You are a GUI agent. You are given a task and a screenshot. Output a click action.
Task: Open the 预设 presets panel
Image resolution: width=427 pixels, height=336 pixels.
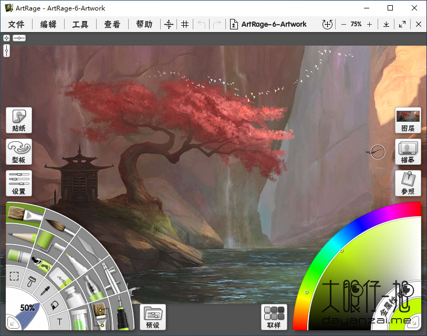click(x=153, y=317)
